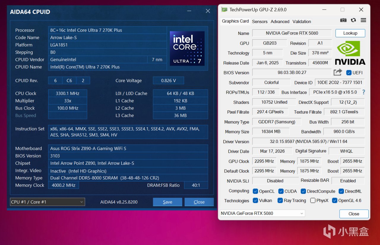The image size is (380, 245).
Task: Click the Shaders value "10752 Unified"
Action: pos(274,102)
